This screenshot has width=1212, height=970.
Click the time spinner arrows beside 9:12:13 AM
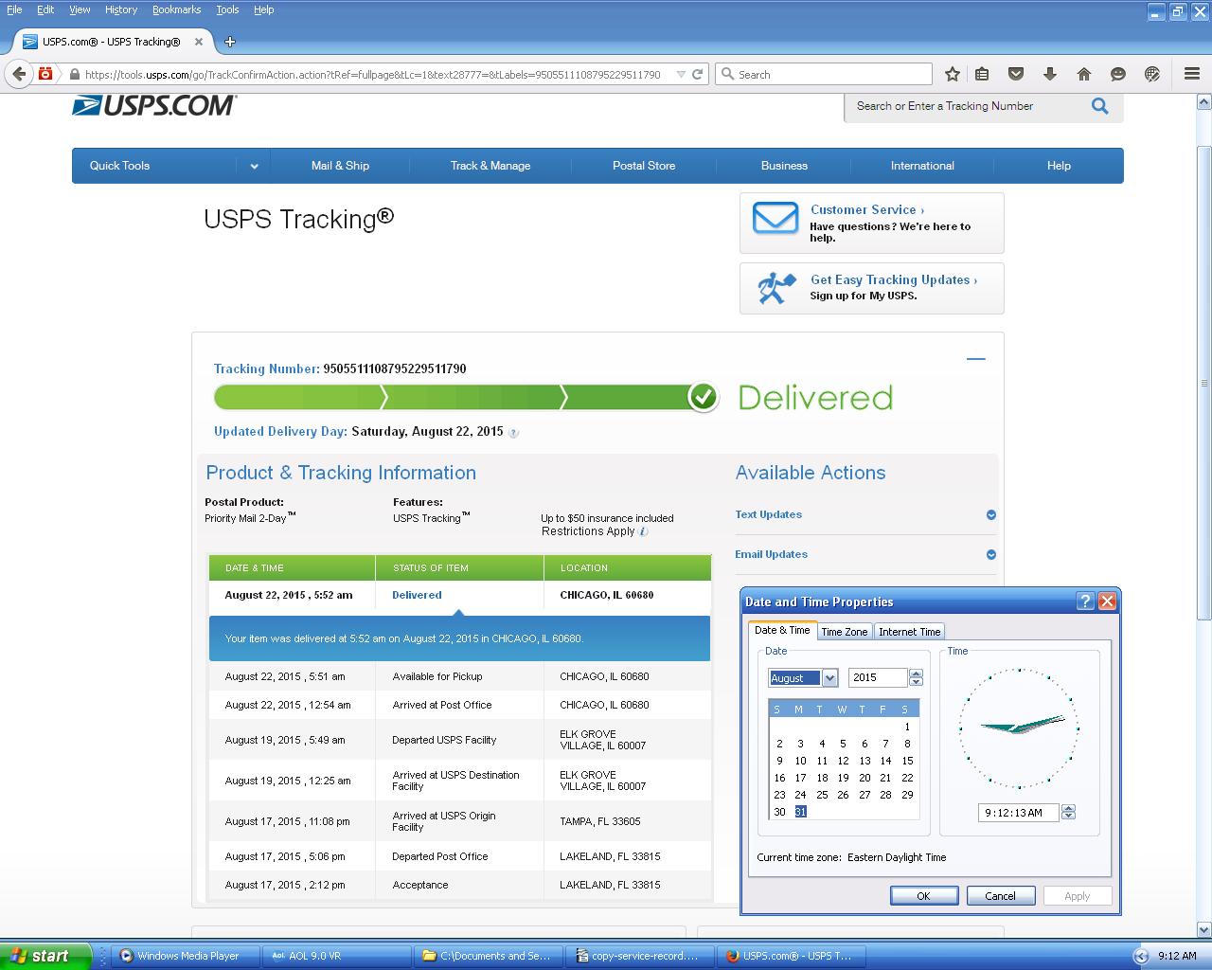[x=1069, y=812]
